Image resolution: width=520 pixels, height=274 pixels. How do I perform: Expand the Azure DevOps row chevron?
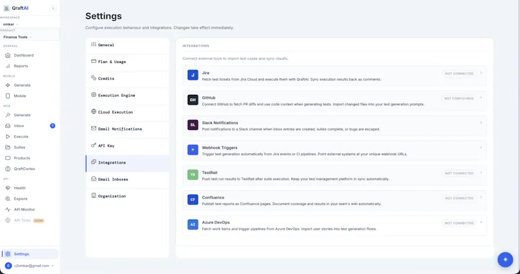(x=481, y=223)
